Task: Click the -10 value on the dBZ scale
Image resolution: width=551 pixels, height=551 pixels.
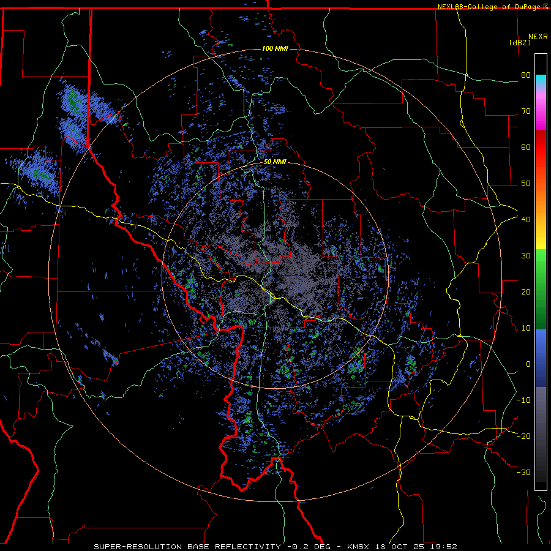Action: point(523,400)
